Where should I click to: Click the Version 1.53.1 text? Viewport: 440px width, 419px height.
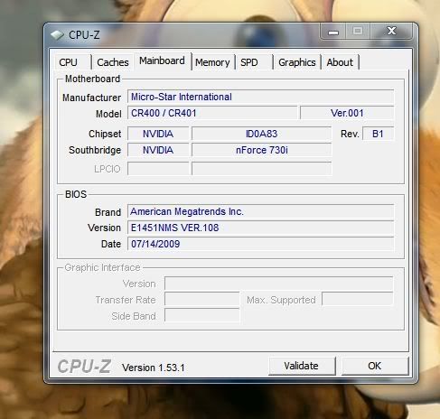click(154, 368)
